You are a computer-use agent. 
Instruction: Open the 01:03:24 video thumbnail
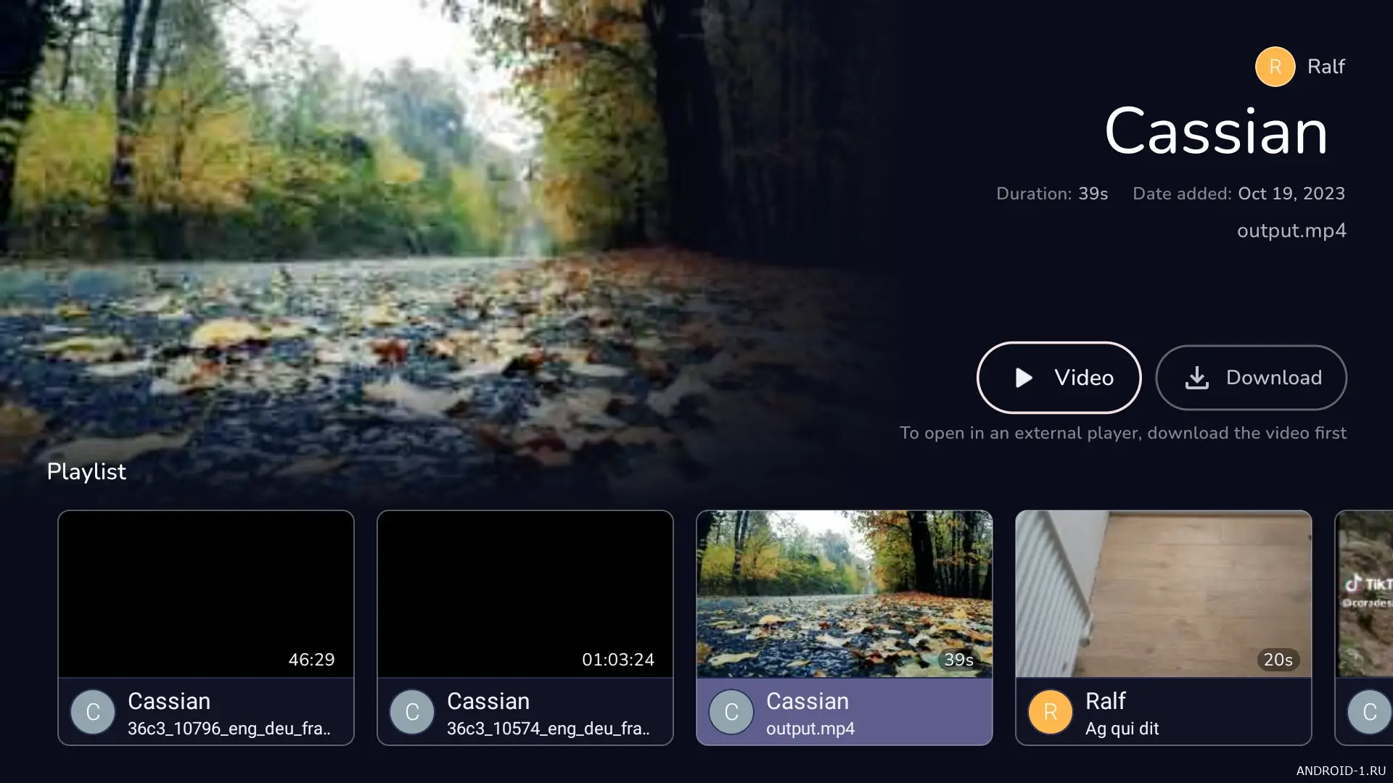(x=525, y=594)
